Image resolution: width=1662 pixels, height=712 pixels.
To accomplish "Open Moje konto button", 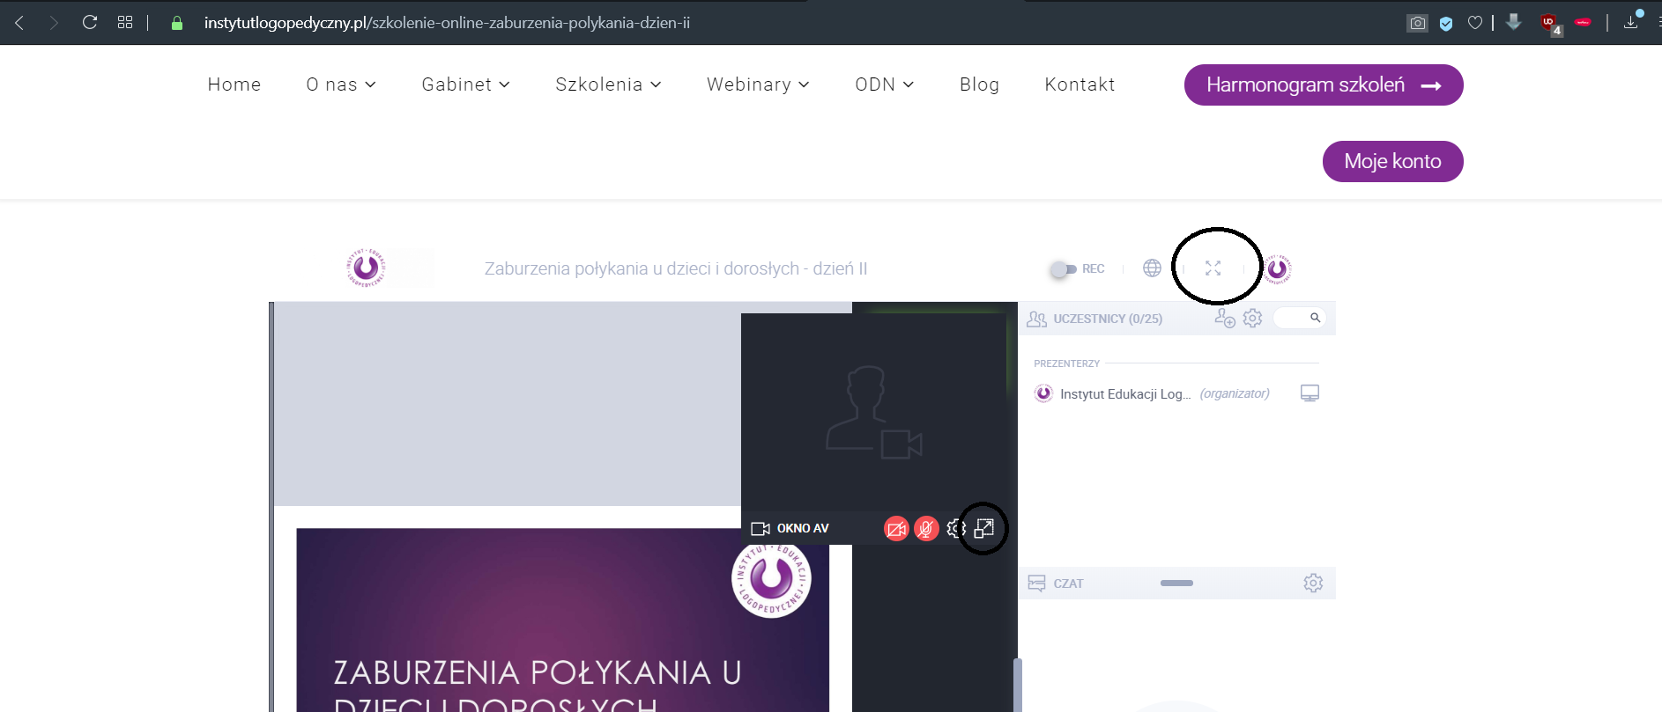I will (1392, 161).
